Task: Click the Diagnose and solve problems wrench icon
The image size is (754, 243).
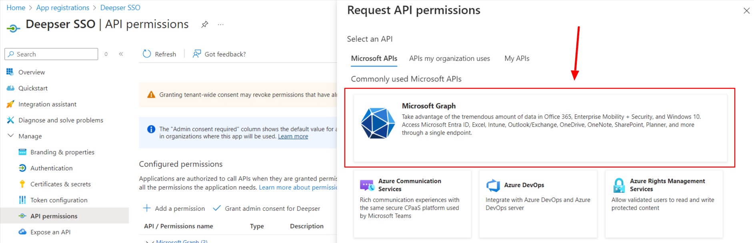Action: pyautogui.click(x=10, y=120)
